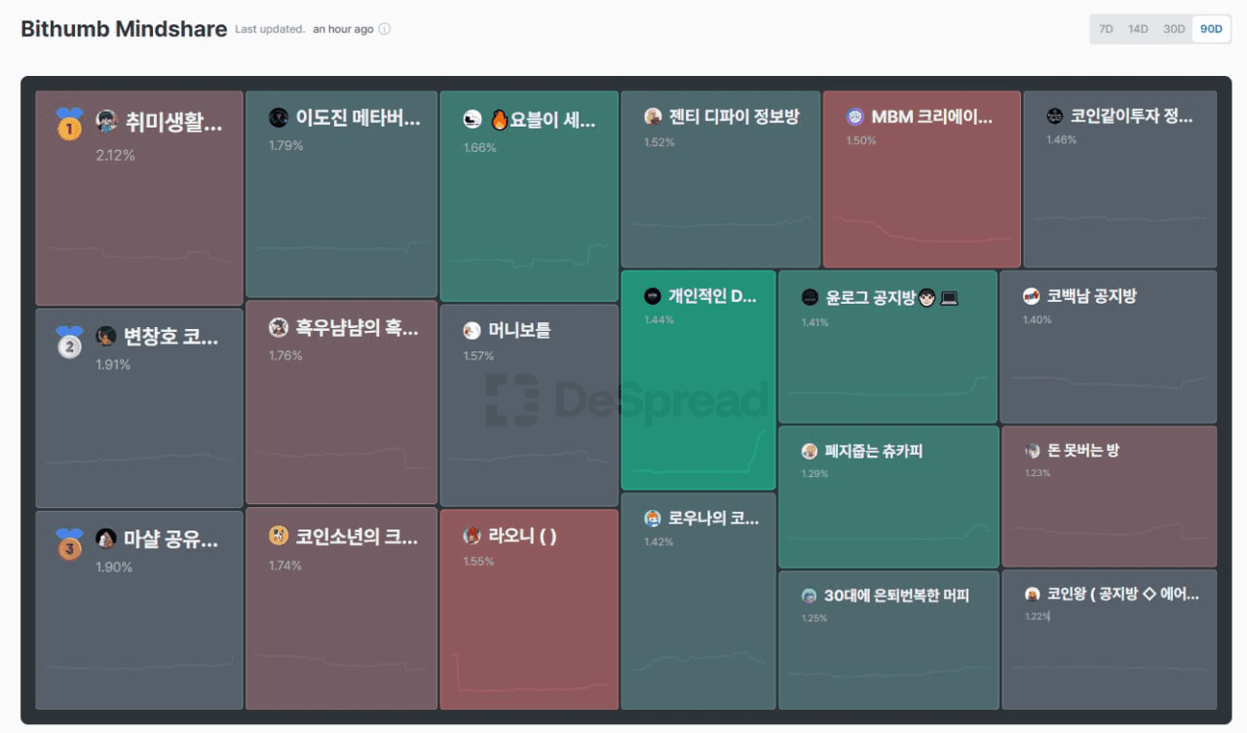
Task: Click the 돈 못버는 방 channel name
Action: coord(1083,451)
